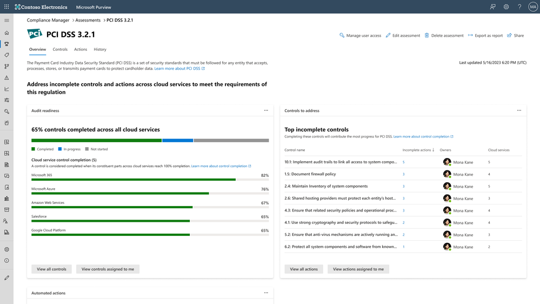Collapse the navigation hamburger menu
Viewport: 540px width, 304px height.
[x=6, y=21]
